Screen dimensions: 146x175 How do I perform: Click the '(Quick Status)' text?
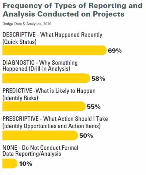tap(20, 42)
